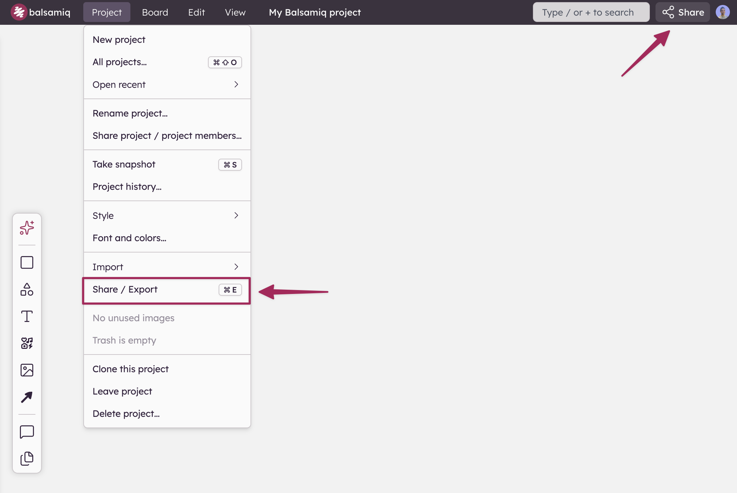Choose New project from the menu

point(167,40)
